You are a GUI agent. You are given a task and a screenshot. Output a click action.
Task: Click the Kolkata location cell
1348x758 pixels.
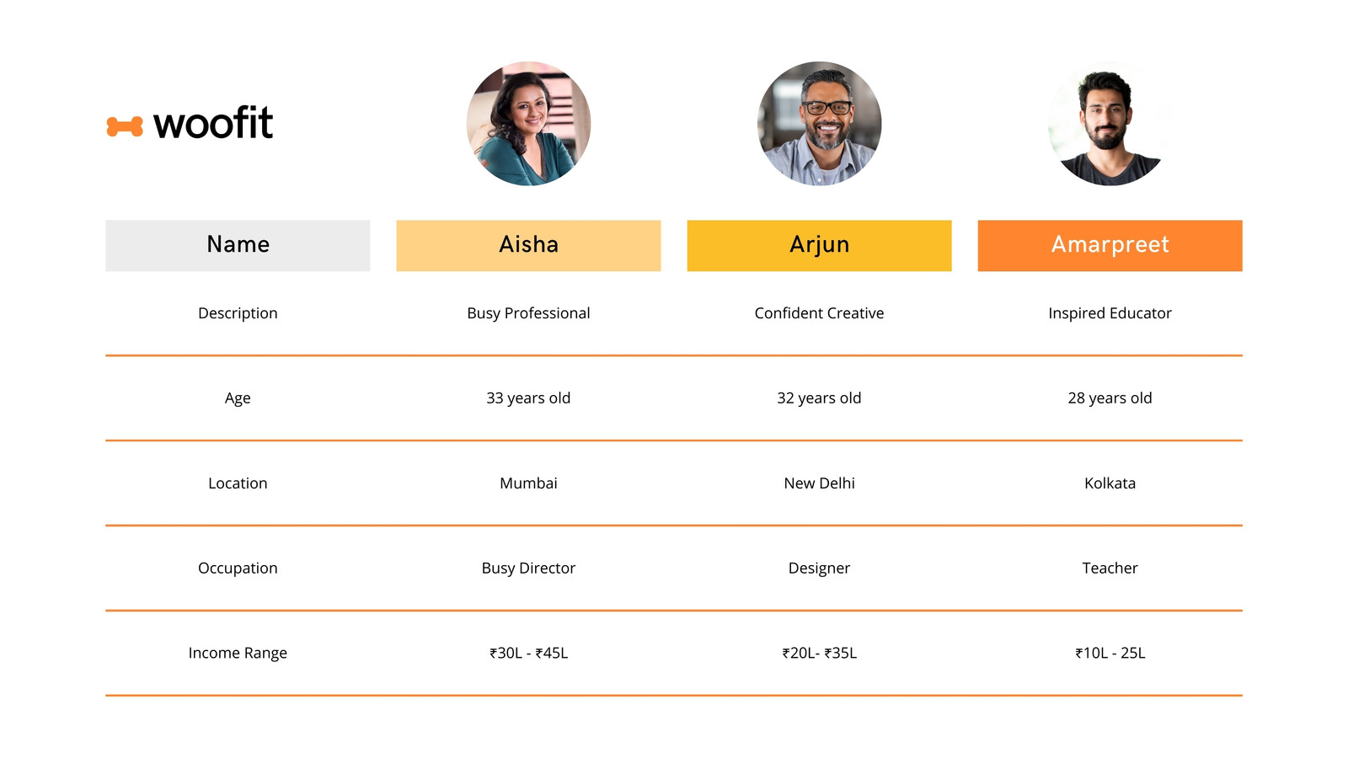[x=1110, y=483]
